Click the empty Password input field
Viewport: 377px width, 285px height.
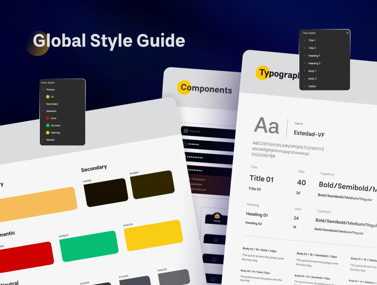[210, 132]
